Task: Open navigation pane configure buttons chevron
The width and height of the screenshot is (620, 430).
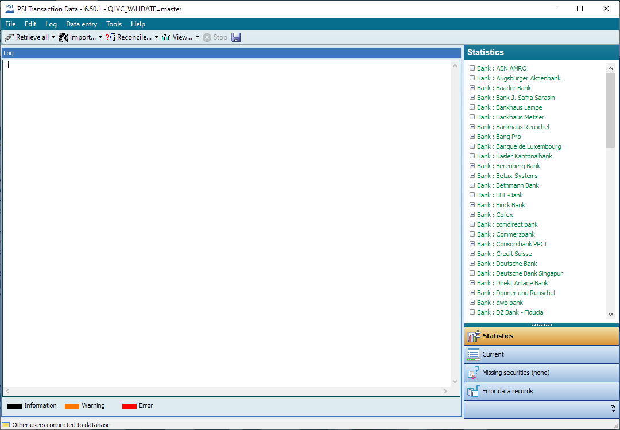Action: point(613,408)
